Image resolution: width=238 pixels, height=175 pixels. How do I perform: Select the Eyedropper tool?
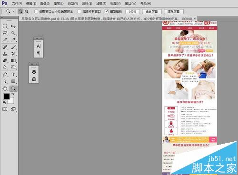(x=13, y=40)
